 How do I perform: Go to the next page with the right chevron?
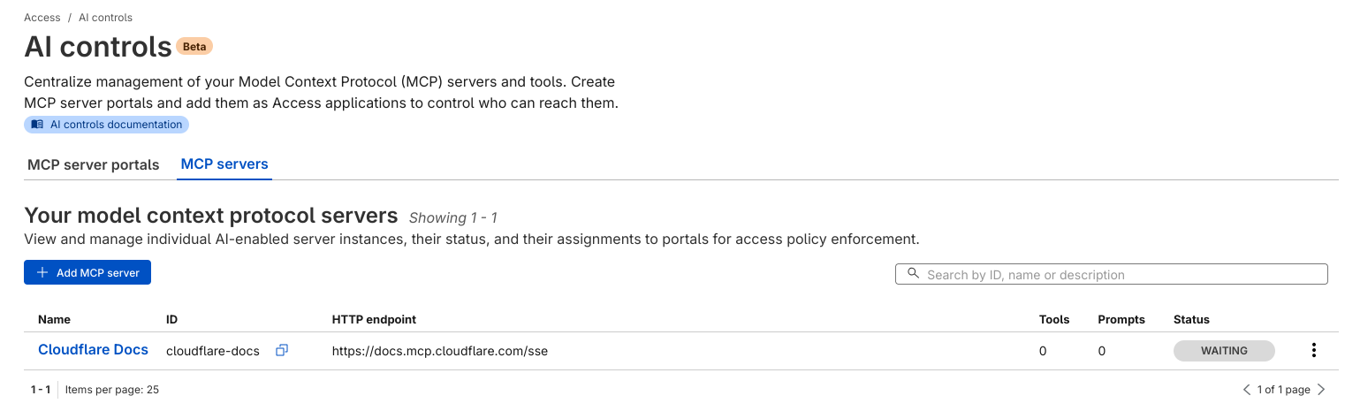coord(1321,390)
